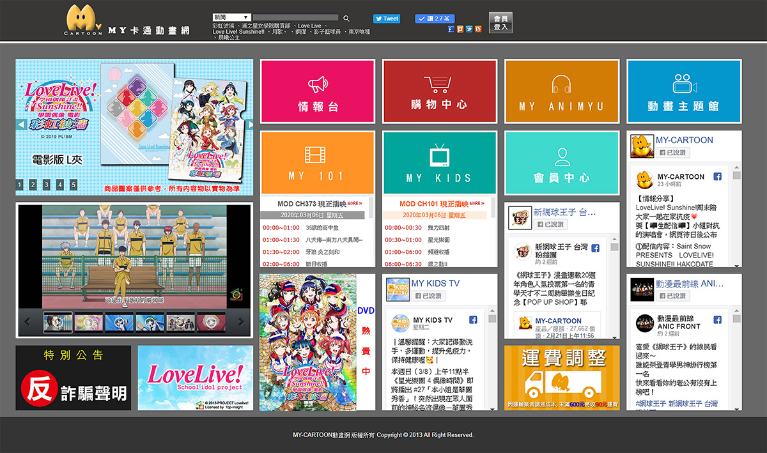Click 已說讚 button under 新網球王子
This screenshot has width=767, height=453.
point(550,224)
